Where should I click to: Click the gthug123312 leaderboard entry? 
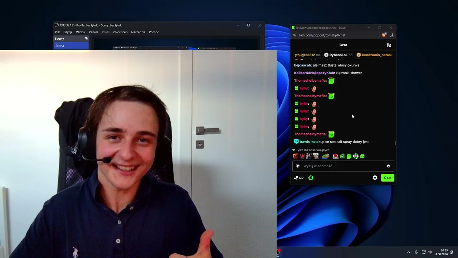[307, 55]
